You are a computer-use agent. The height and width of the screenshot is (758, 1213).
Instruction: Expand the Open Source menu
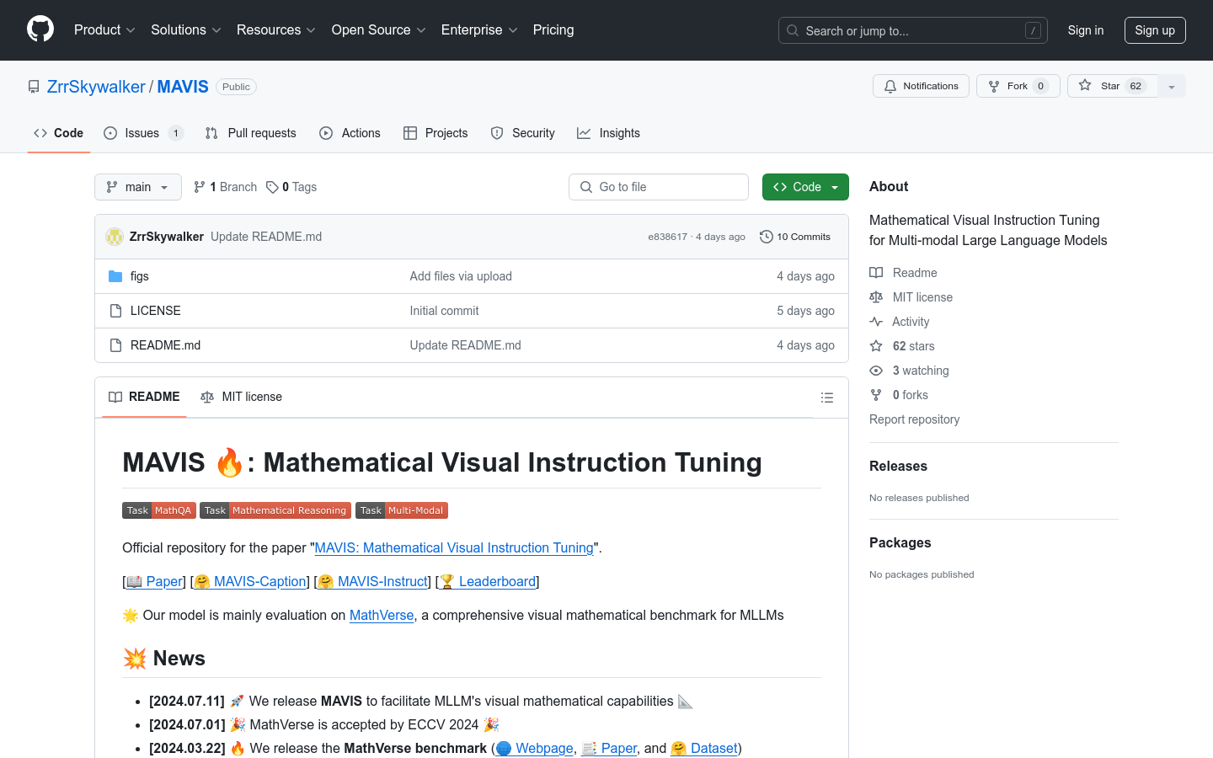click(379, 30)
